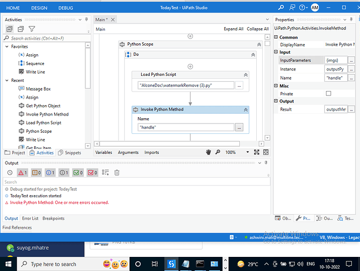Screen dimensions: 360x271
Task: Select the pan hand tool
Action: (x=208, y=152)
